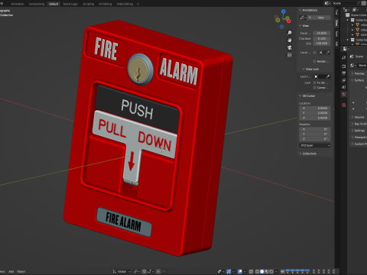Expand the Collections panel
This screenshot has width=367, height=275.
[300, 154]
